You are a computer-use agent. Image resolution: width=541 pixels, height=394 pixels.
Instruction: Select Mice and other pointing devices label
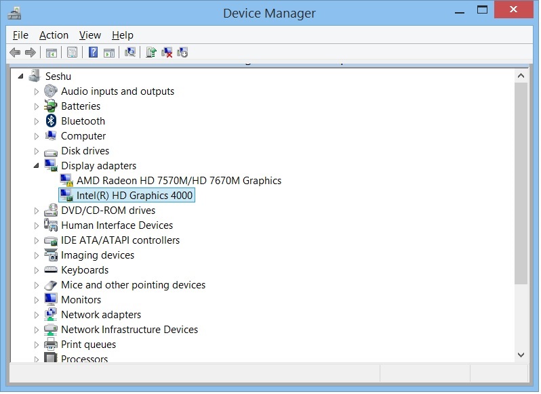(x=133, y=285)
